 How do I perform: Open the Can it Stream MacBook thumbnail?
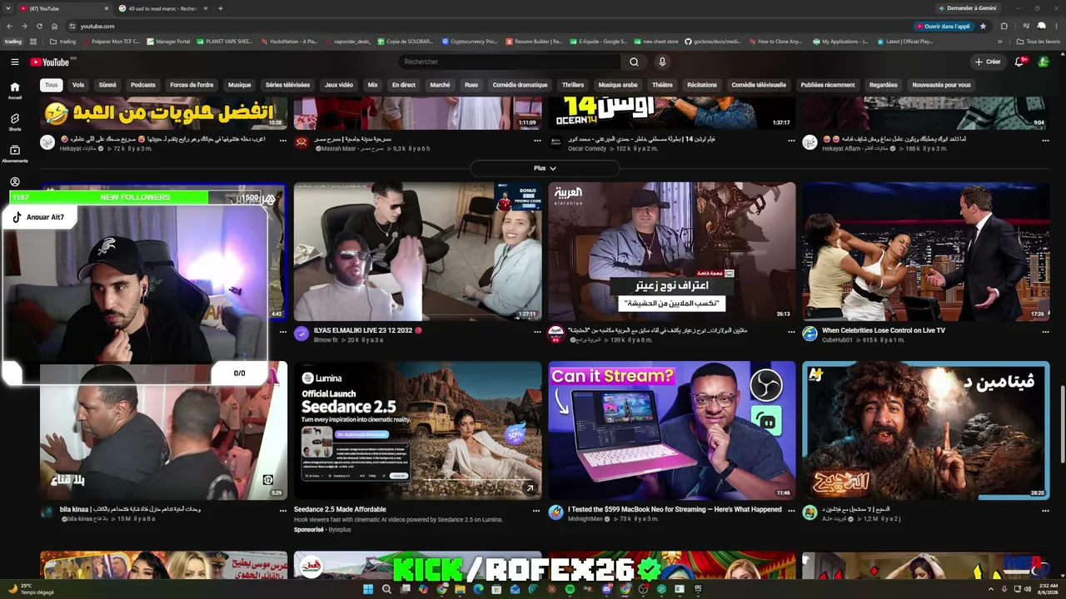coord(672,430)
